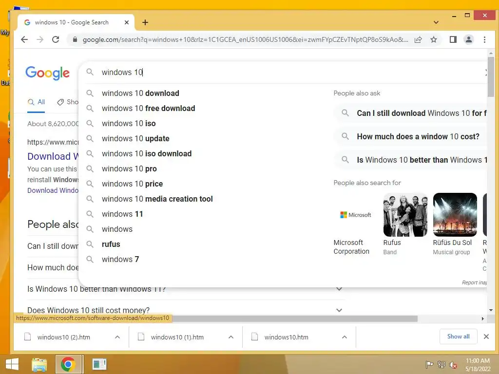Open the Microsoft Corporation logo thumbnail
Viewport: 499px width, 374px height.
pos(355,215)
